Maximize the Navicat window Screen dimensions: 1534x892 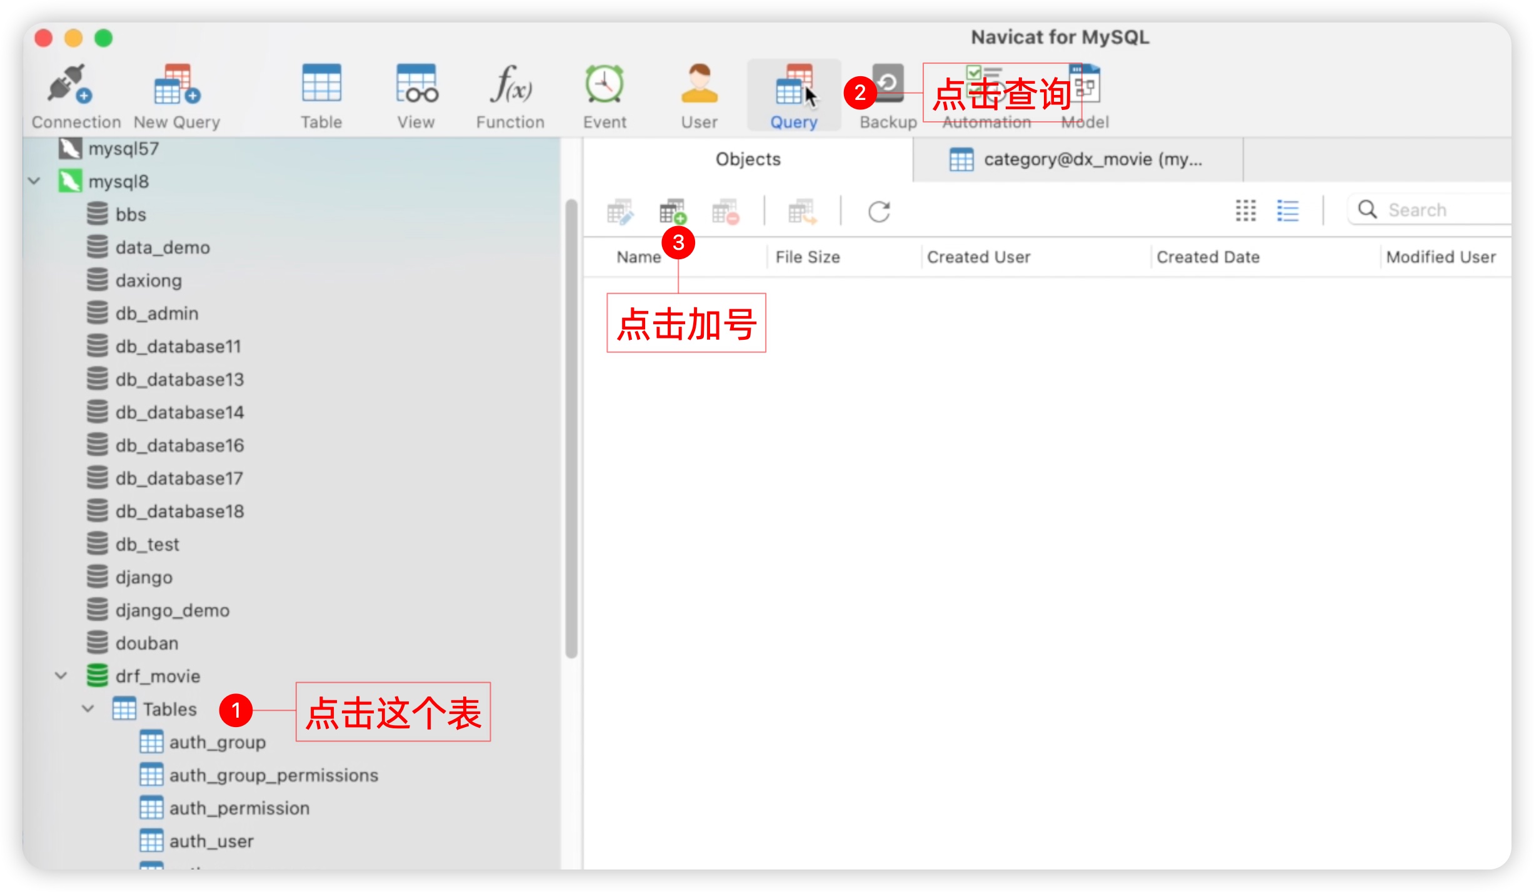(x=103, y=38)
